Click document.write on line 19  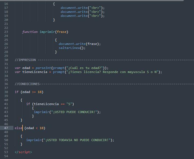click(74, 16)
